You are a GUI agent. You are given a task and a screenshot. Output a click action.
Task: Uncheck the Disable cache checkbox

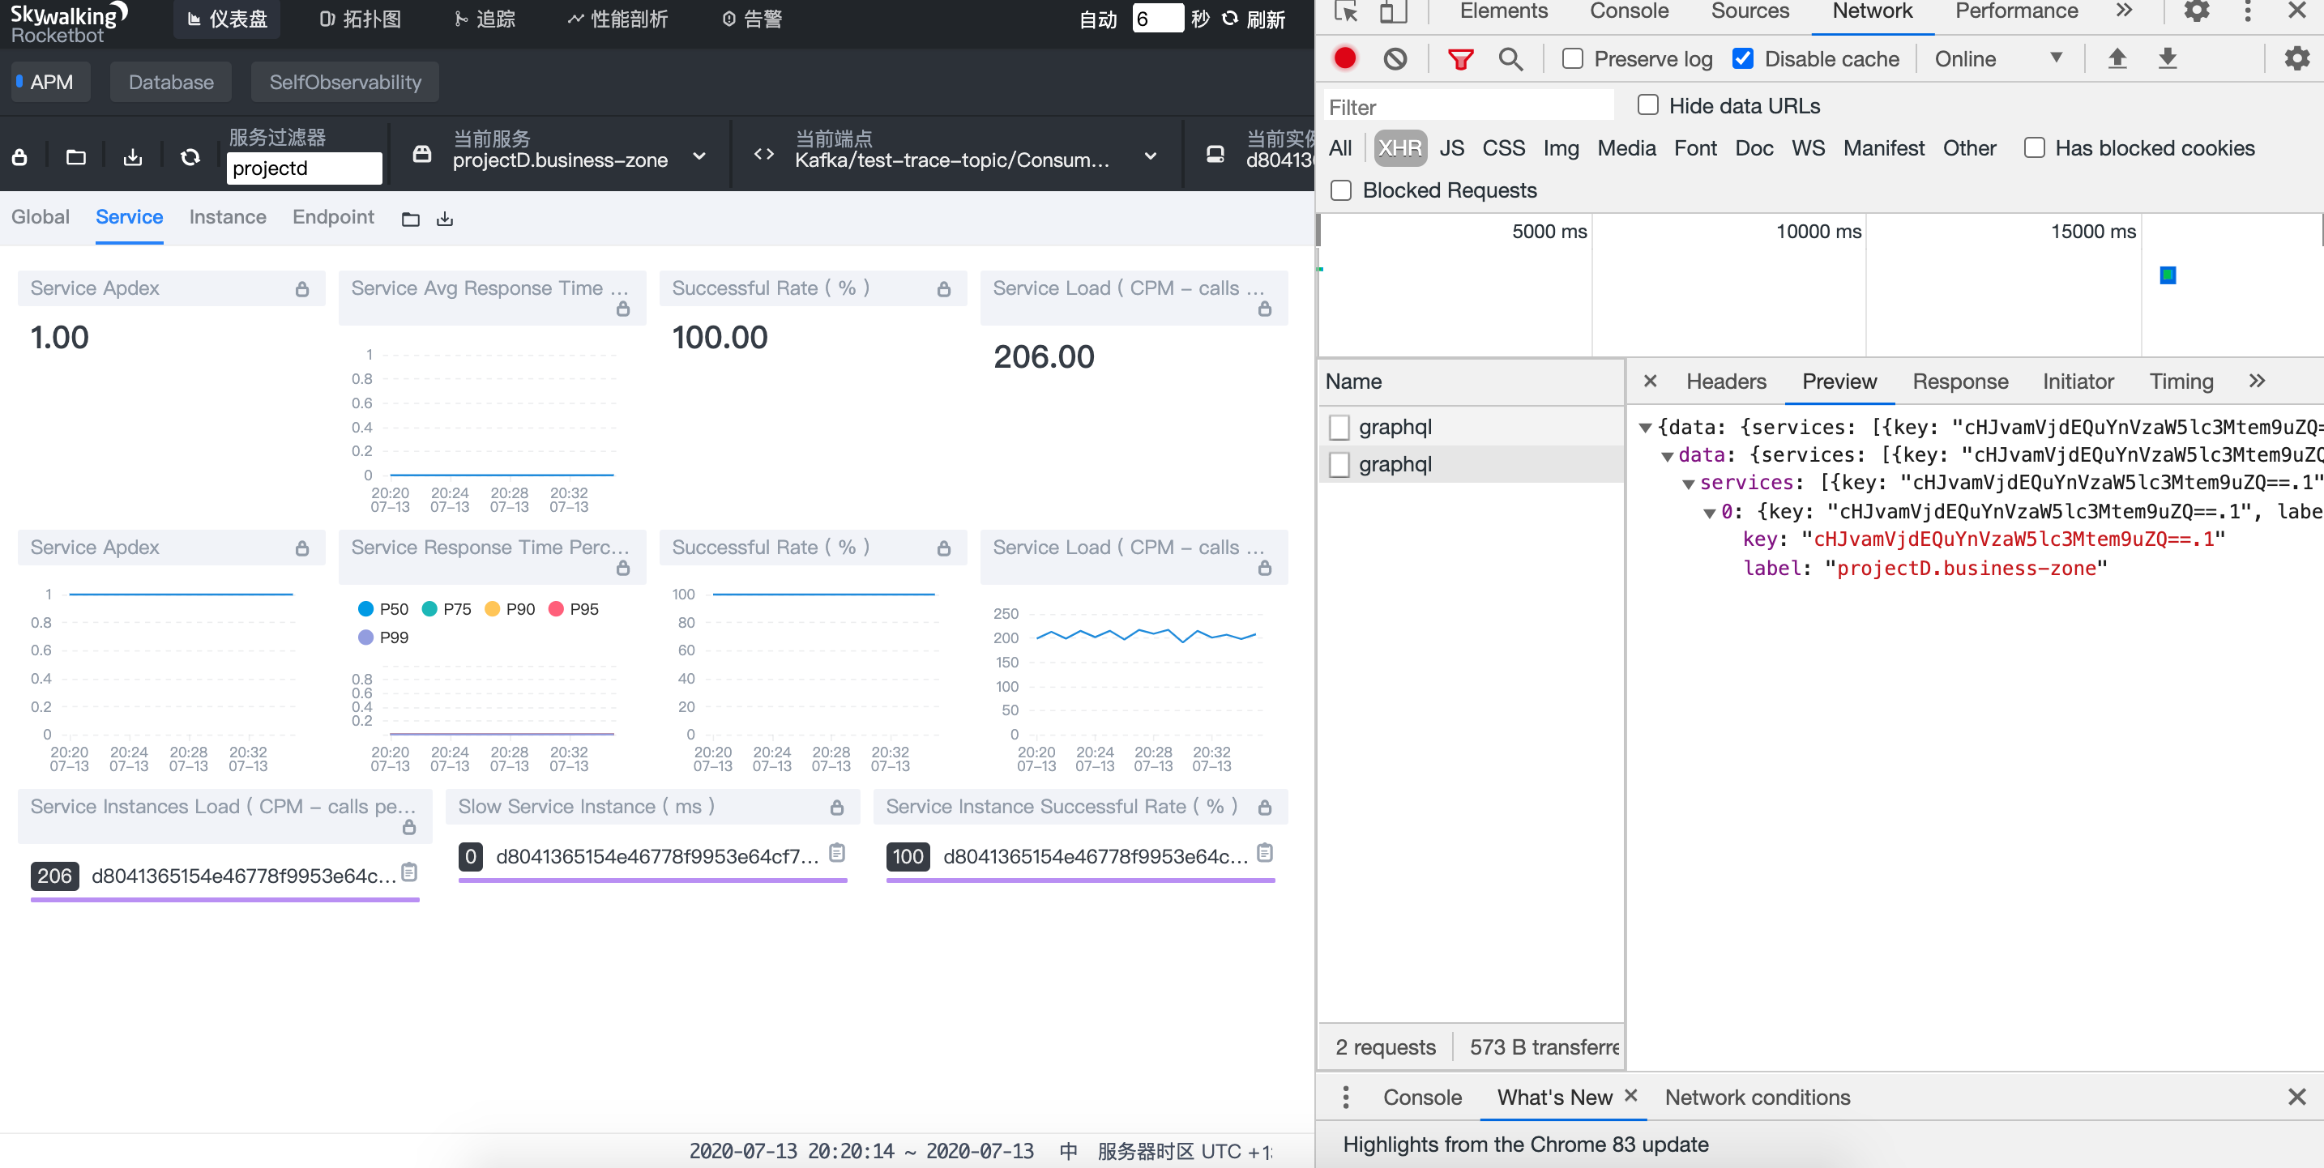click(x=1743, y=58)
